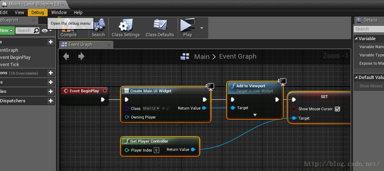
Task: Open the Class Main UI dropdown
Action: 151,108
